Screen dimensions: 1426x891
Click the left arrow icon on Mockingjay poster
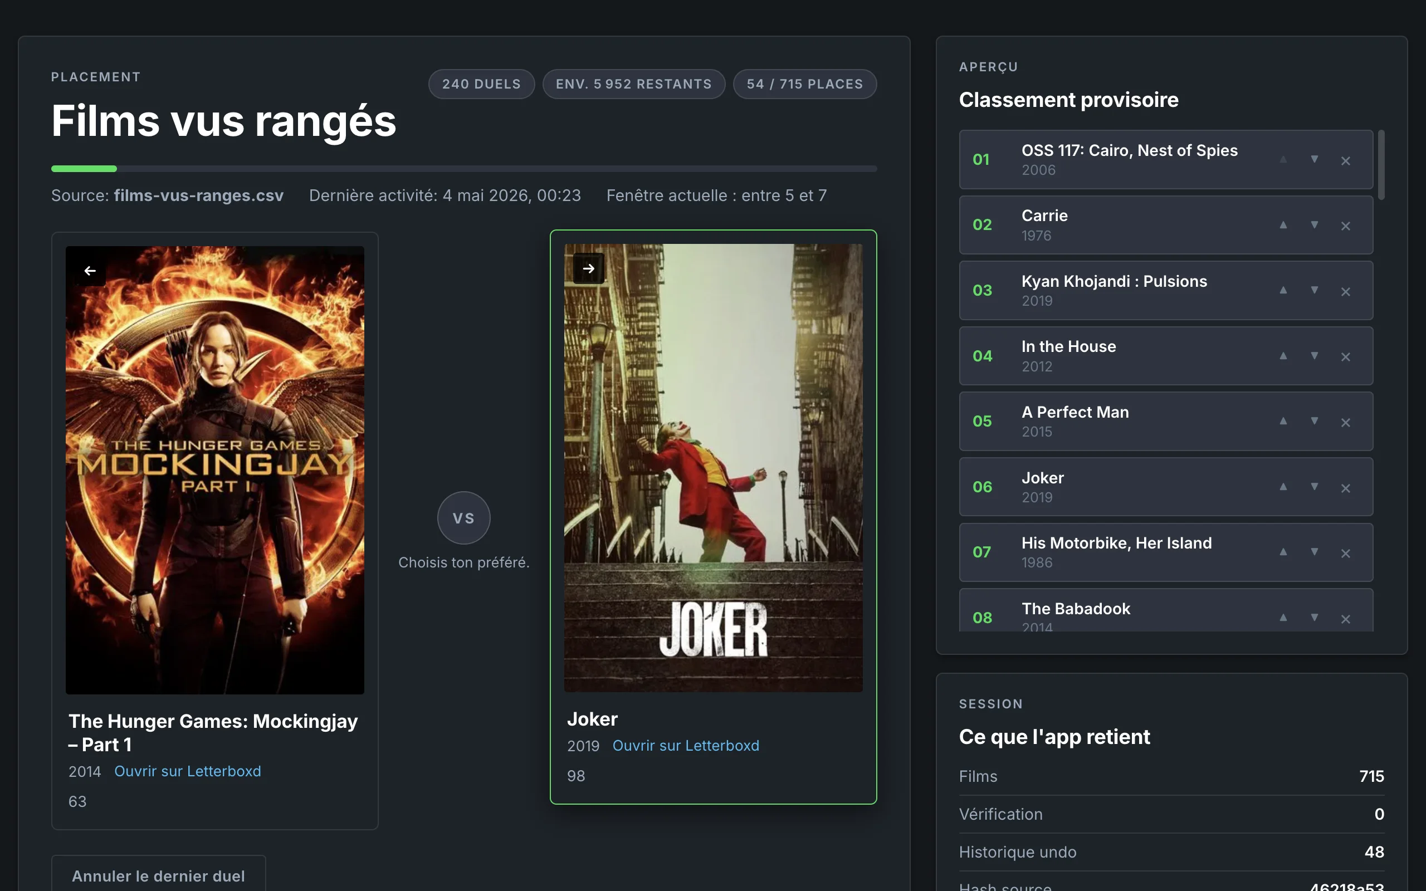pyautogui.click(x=90, y=271)
